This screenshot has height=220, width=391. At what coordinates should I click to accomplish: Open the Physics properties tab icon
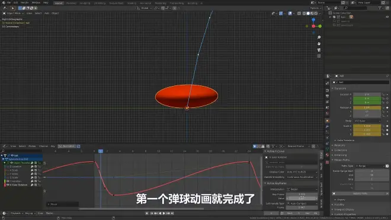click(327, 138)
